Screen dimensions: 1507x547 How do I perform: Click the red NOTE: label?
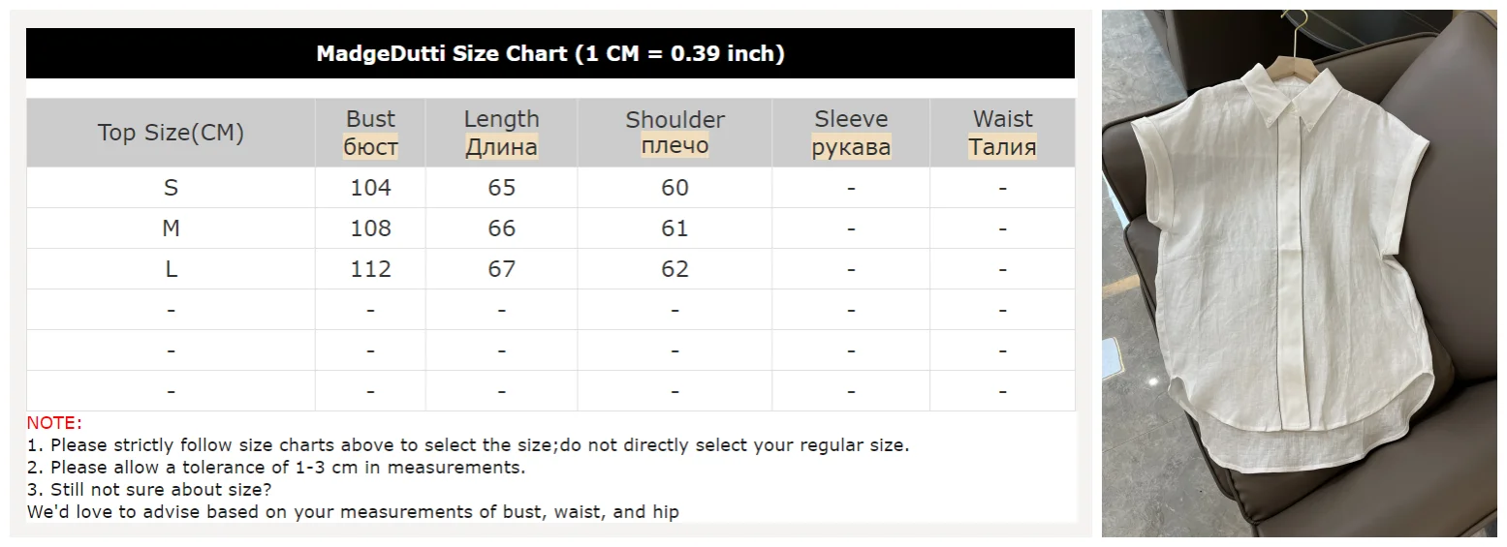coord(54,423)
